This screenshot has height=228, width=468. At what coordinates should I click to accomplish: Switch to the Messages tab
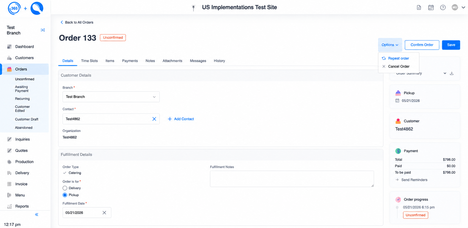[x=198, y=61]
